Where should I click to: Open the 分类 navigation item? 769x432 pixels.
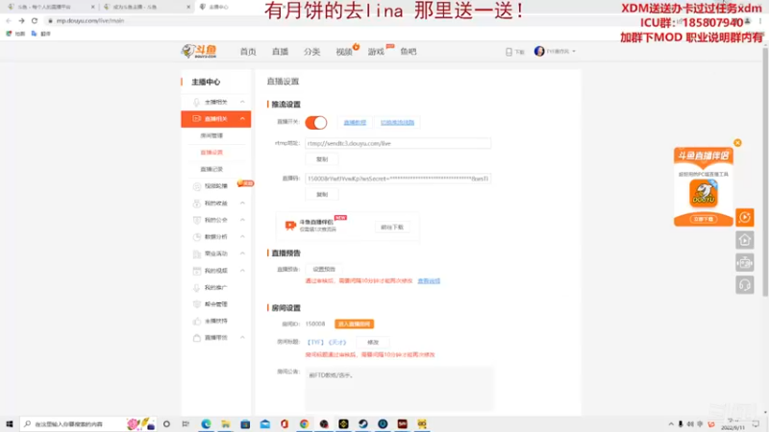(311, 52)
